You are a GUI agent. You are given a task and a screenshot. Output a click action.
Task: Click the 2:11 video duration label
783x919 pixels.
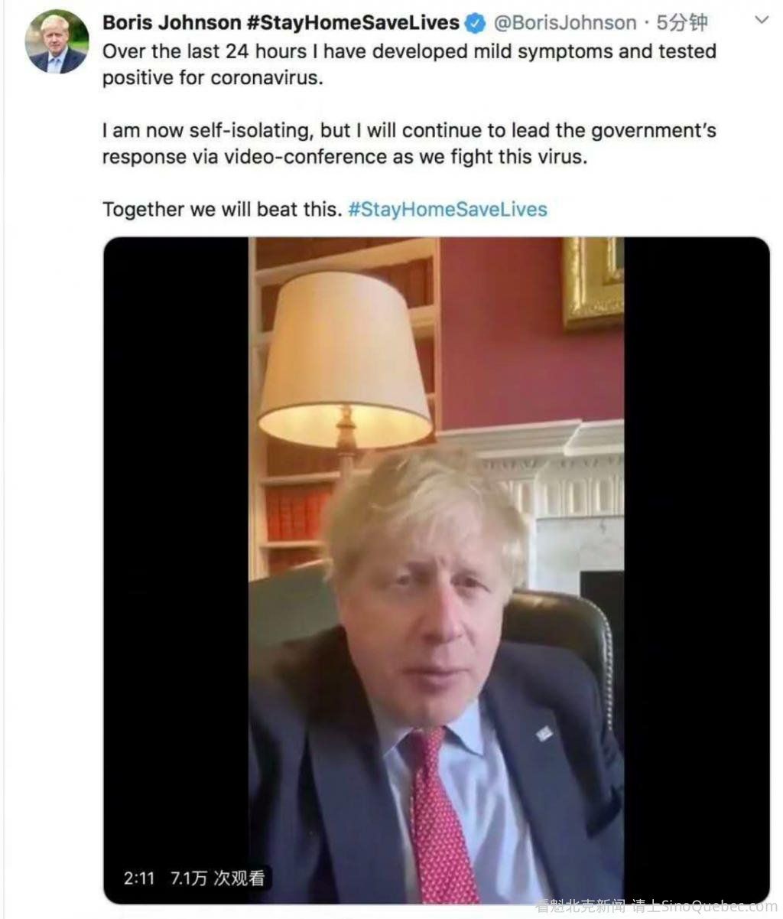139,878
